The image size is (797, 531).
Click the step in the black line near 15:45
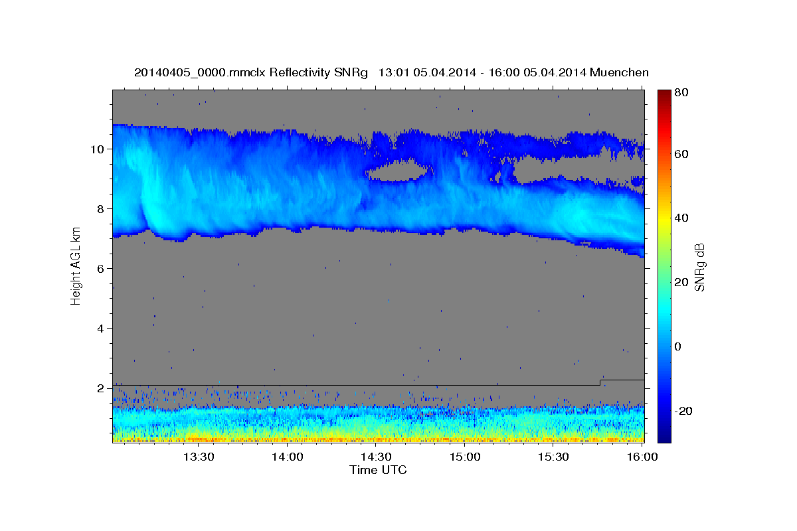[600, 382]
